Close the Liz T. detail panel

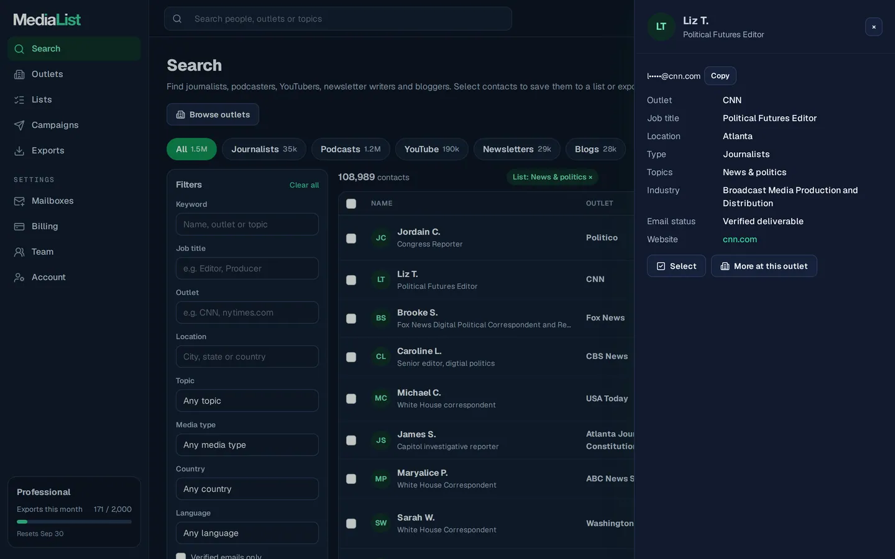click(874, 27)
